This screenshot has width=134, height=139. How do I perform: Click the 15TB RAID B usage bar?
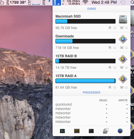click(x=85, y=61)
